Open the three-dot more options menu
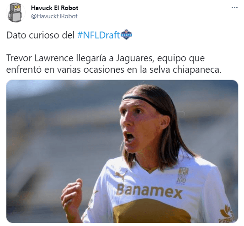244x226 pixels. click(x=234, y=8)
